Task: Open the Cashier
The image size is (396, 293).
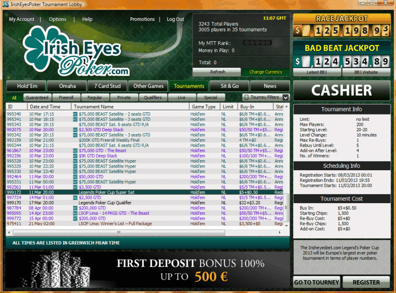Action: click(341, 91)
